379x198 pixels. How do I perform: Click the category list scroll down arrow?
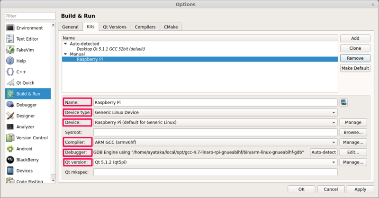coord(53,180)
